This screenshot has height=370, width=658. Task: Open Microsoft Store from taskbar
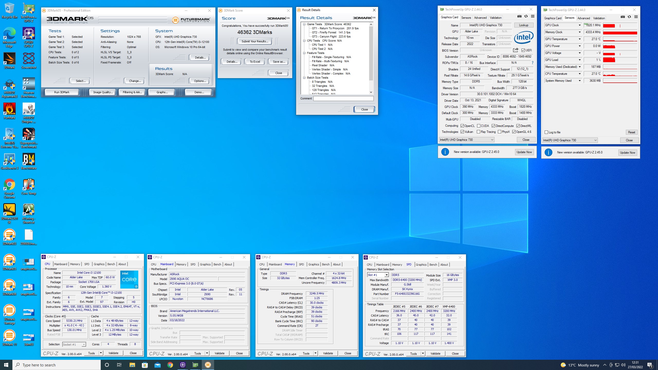[145, 365]
